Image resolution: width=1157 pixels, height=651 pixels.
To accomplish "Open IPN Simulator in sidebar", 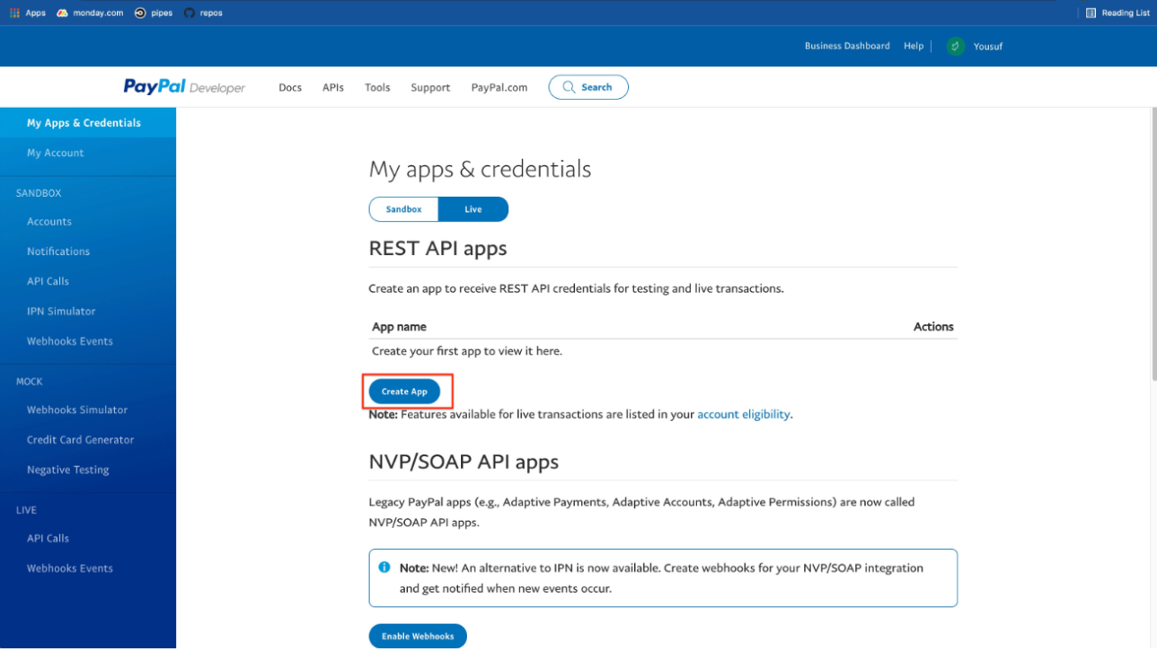I will [x=61, y=312].
